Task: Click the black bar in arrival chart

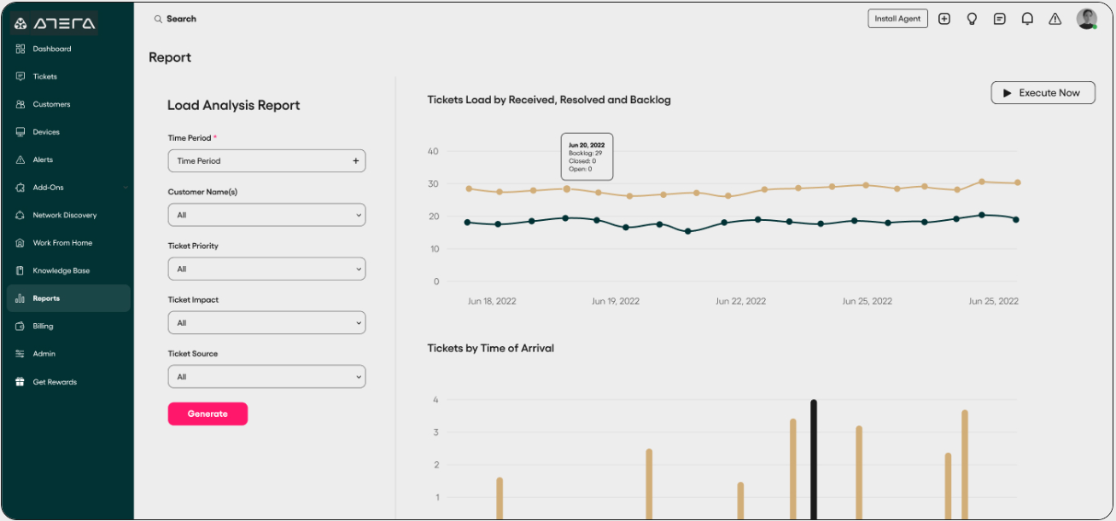Action: coord(814,459)
